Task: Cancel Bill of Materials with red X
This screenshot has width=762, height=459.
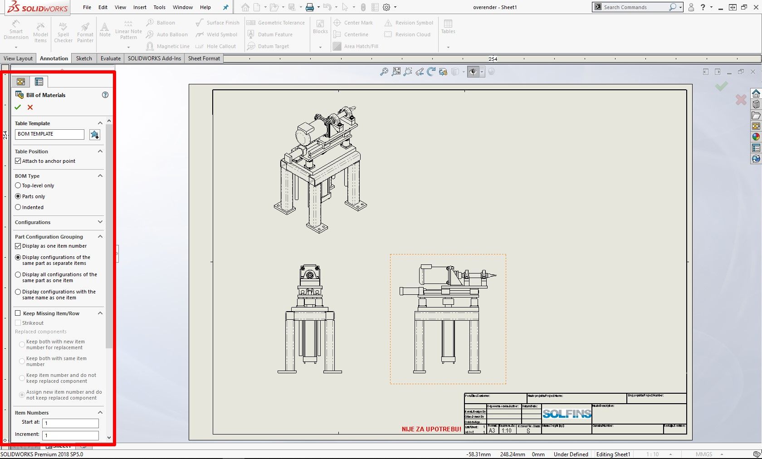Action: point(30,107)
